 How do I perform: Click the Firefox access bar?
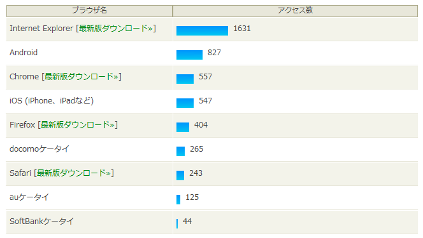[183, 127]
